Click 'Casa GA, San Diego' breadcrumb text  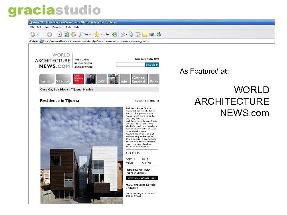pos(54,90)
